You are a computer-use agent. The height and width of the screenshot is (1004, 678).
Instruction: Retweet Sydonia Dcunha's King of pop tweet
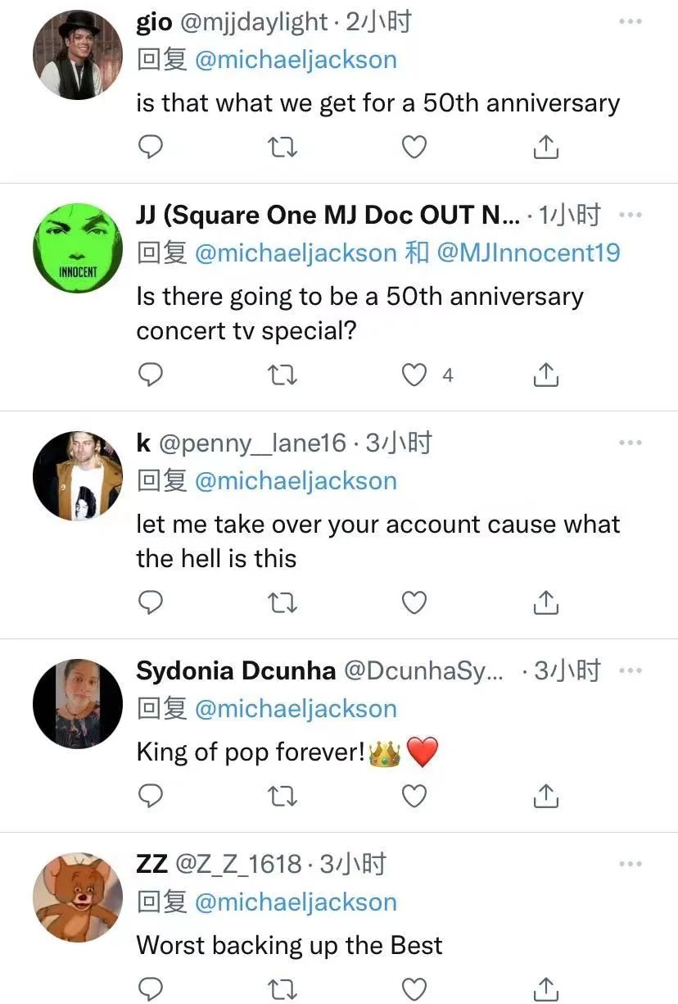point(282,795)
